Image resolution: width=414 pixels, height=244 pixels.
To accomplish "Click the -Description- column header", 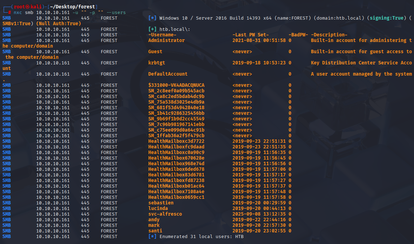I will [x=329, y=35].
